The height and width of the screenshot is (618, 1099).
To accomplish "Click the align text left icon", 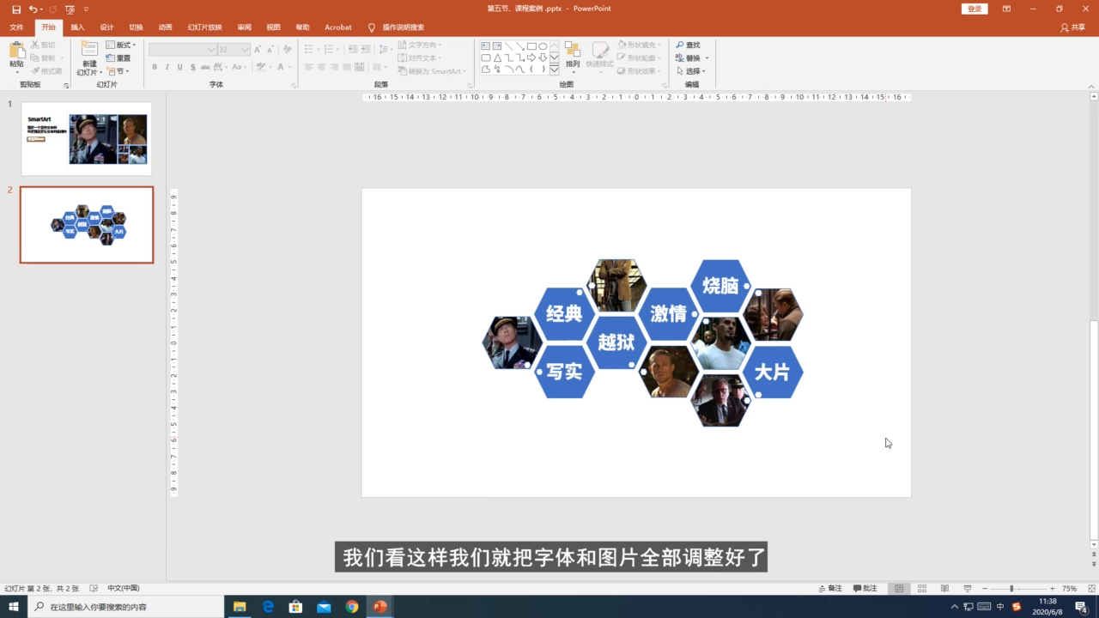I will tap(309, 67).
